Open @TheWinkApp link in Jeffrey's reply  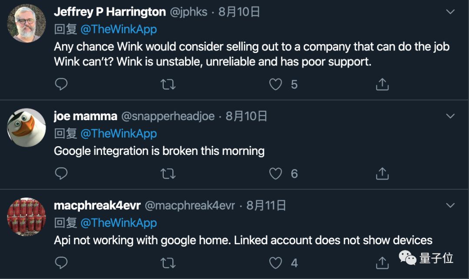pos(119,30)
